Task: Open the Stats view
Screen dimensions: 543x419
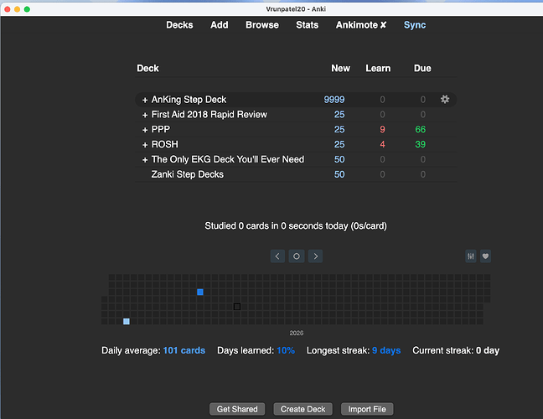Action: click(x=308, y=25)
